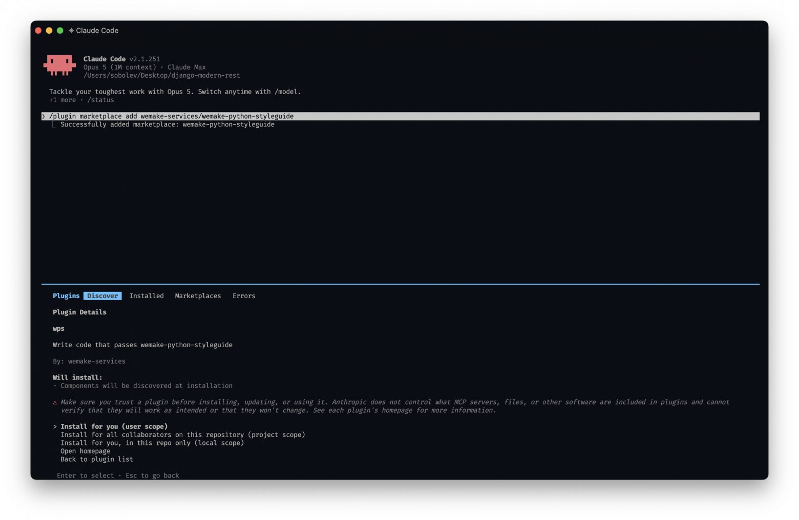
Task: Pick Install for you, in this repo only
Action: (152, 443)
